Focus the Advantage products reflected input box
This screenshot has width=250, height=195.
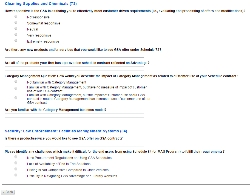pyautogui.click(x=74, y=69)
